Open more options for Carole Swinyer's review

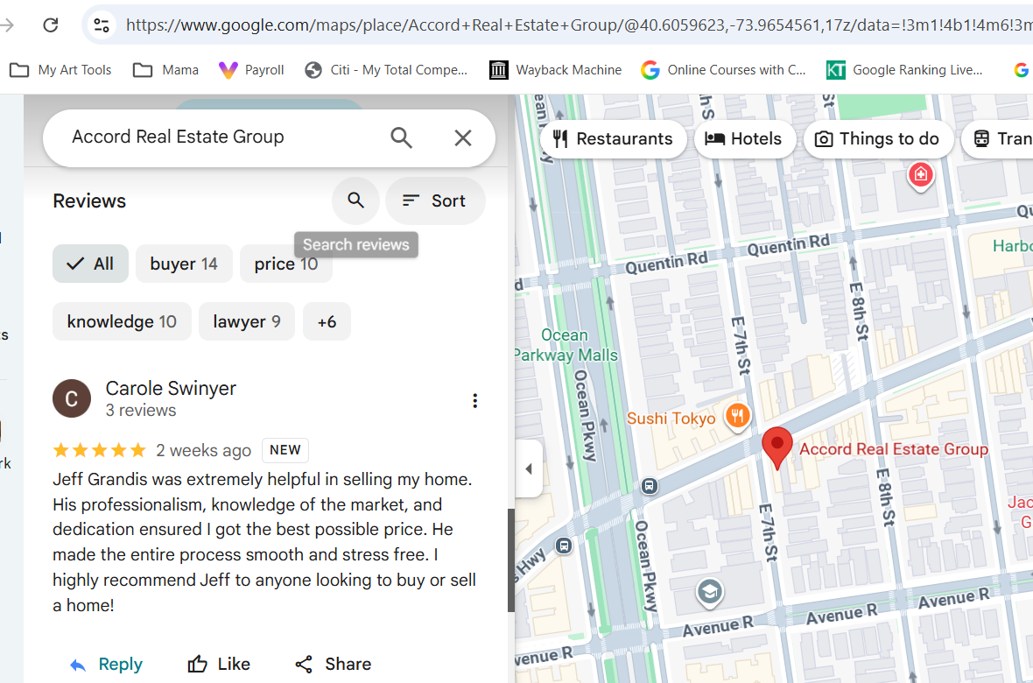click(474, 401)
